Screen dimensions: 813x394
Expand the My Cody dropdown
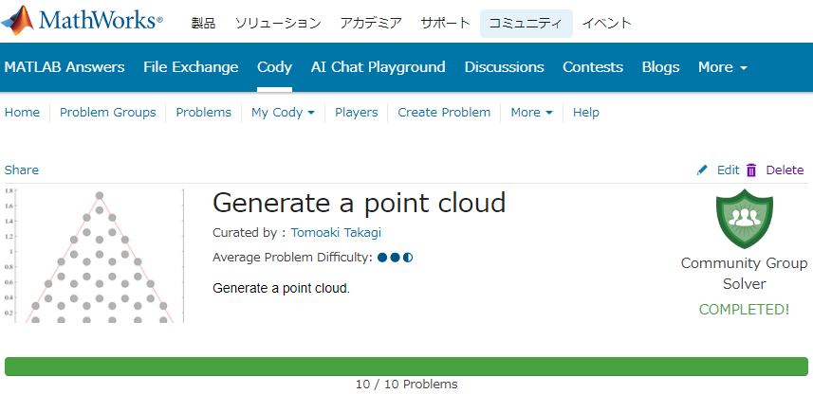[x=283, y=113]
